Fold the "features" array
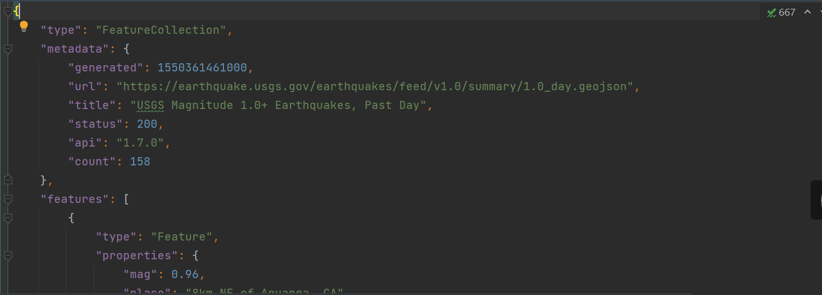This screenshot has width=822, height=295. click(8, 199)
